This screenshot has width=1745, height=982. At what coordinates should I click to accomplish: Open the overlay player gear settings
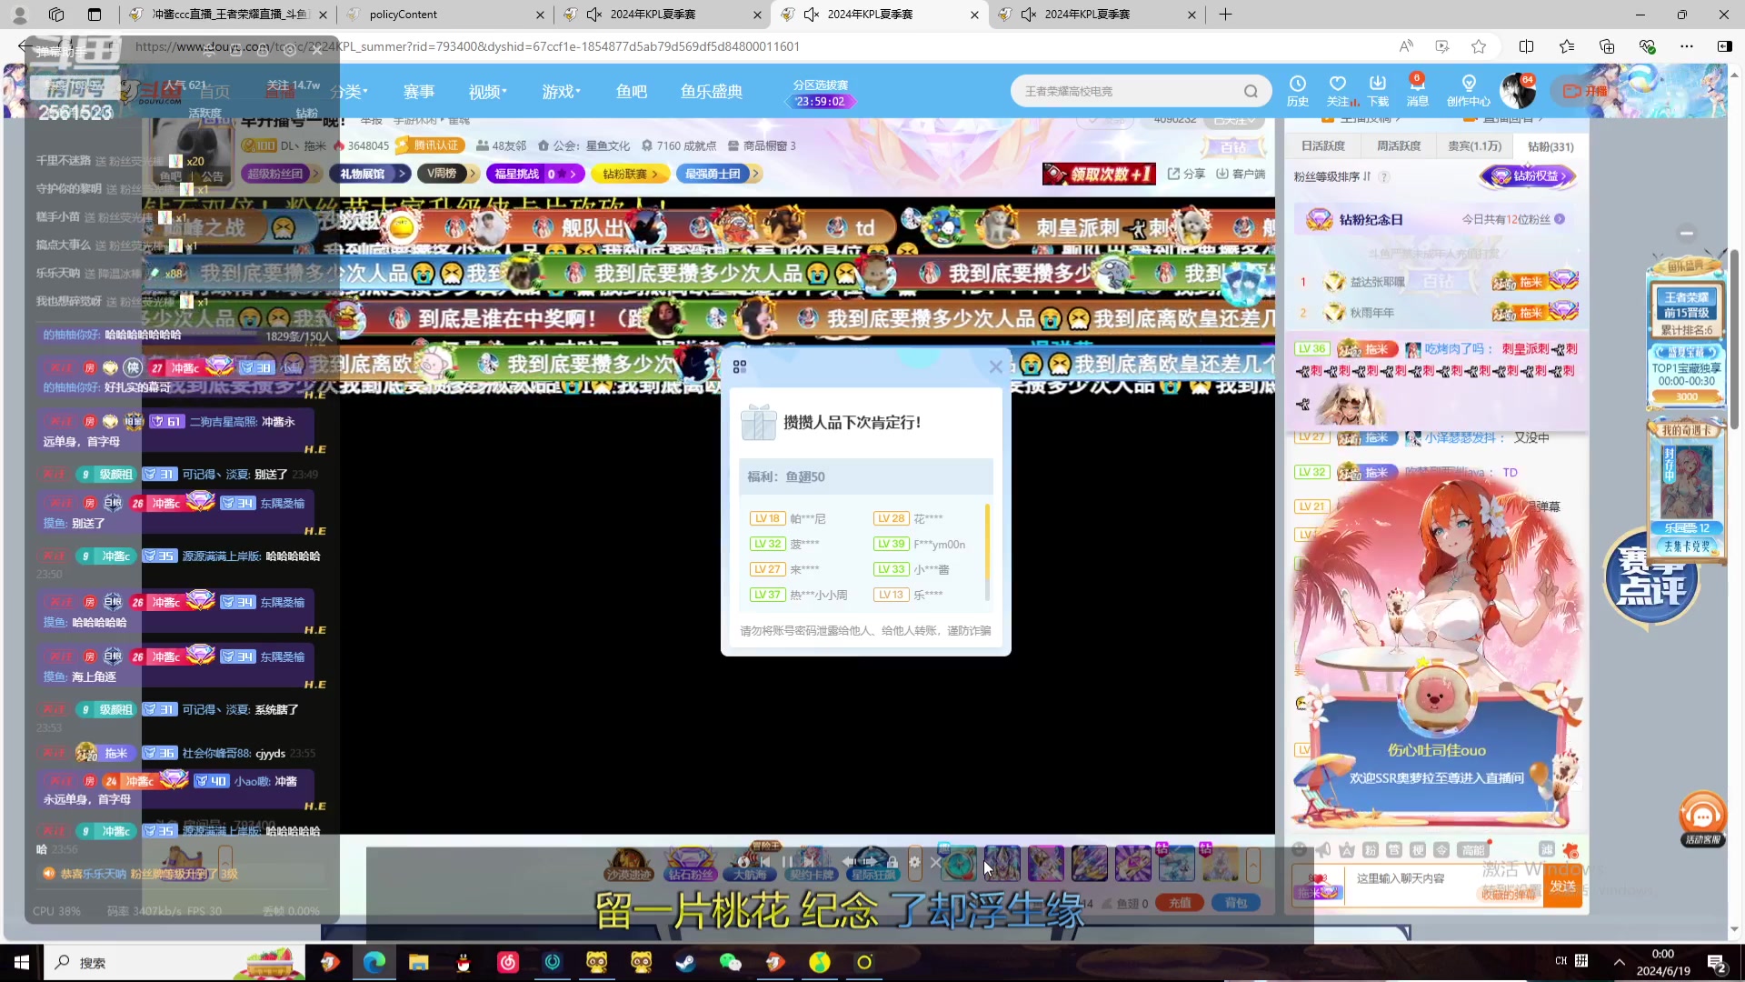914,862
